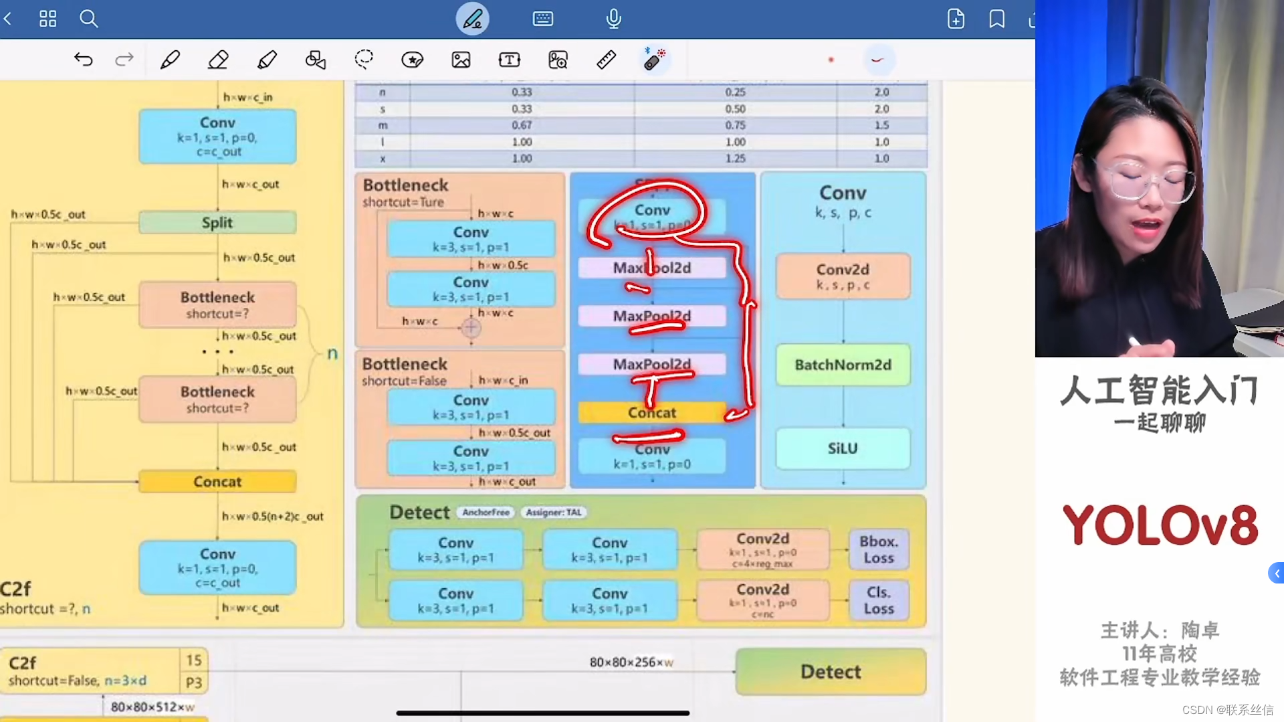
Task: Click the Detect section heading
Action: pyautogui.click(x=419, y=512)
